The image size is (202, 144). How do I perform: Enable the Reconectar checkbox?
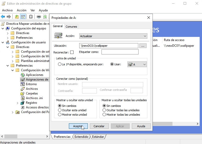coord(72,52)
